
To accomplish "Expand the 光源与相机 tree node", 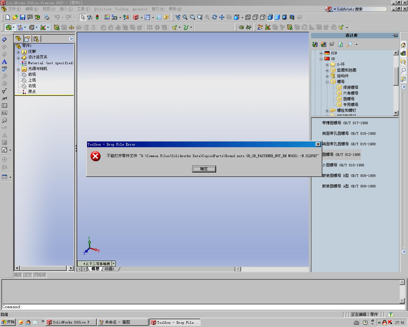I will (x=18, y=69).
